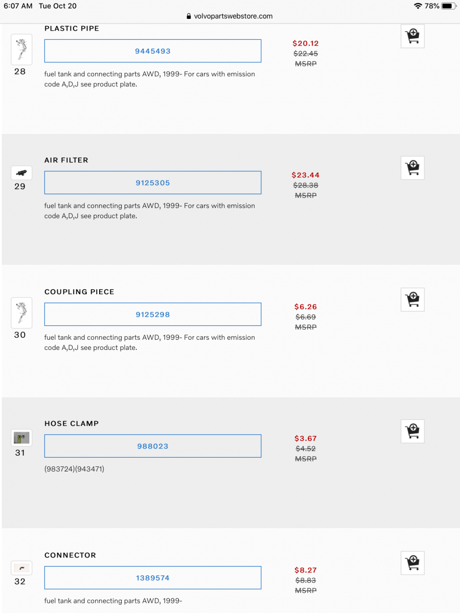Tap the 6:07 AM clock
Viewport: 460px width, 613px height.
[18, 6]
